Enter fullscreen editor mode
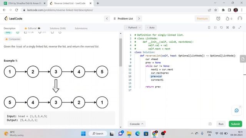246x138 pixels. tap(240, 28)
